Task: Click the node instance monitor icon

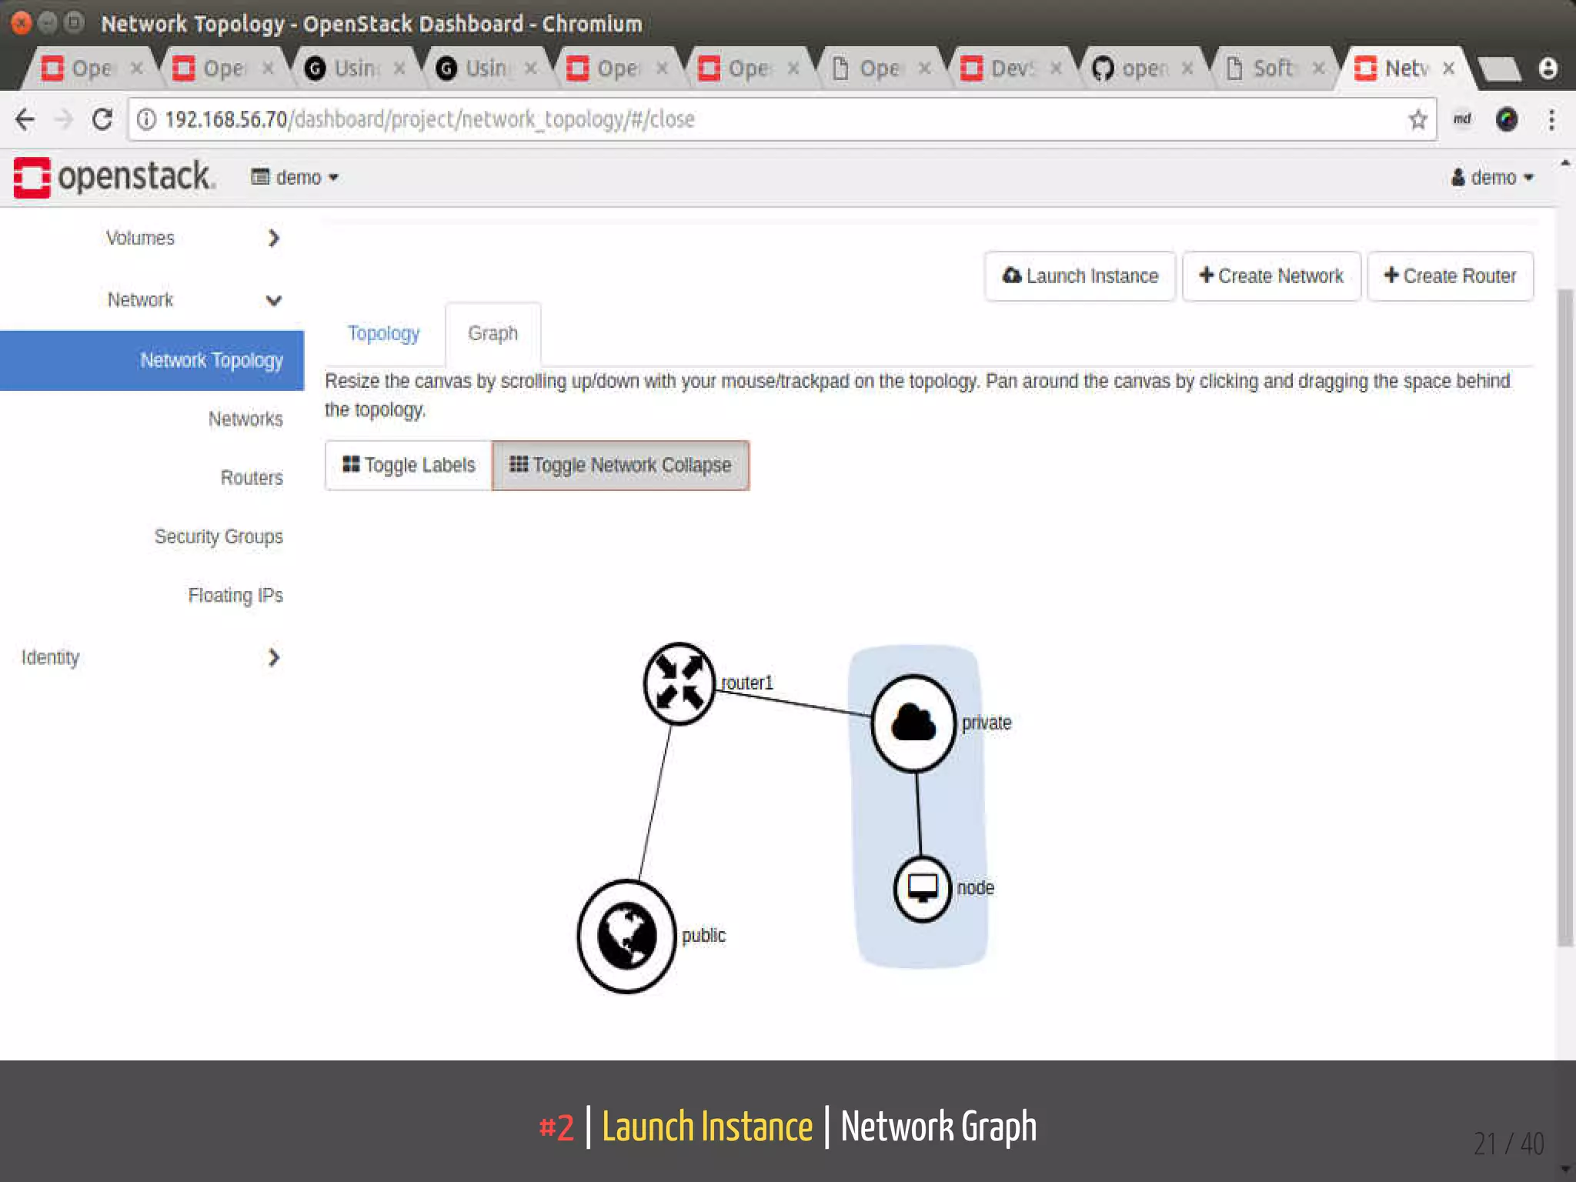Action: (922, 888)
